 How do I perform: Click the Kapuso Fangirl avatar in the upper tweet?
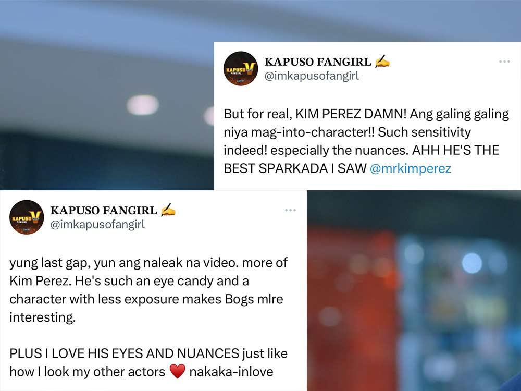(241, 68)
